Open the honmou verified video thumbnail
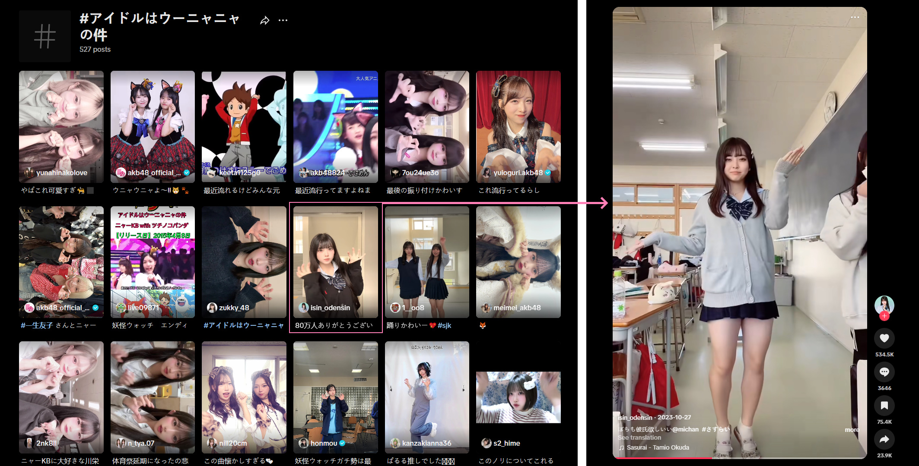919x466 pixels. coord(335,397)
